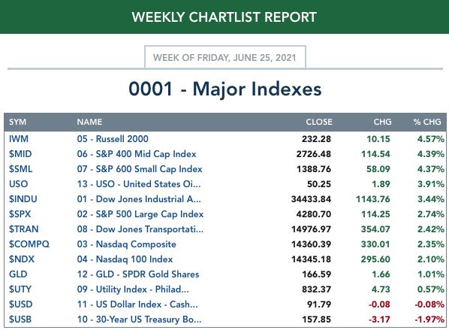Viewport: 449px width, 330px height.
Task: Select the $COMPQ symbol
Action: coord(29,244)
